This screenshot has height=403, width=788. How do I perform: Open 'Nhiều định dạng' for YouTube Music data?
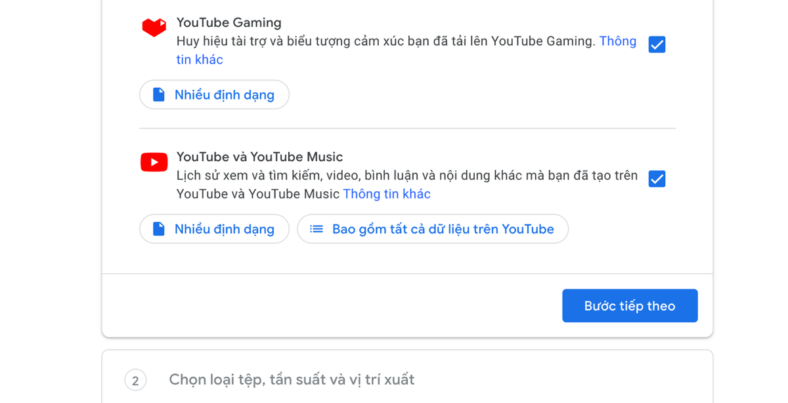[x=214, y=229]
